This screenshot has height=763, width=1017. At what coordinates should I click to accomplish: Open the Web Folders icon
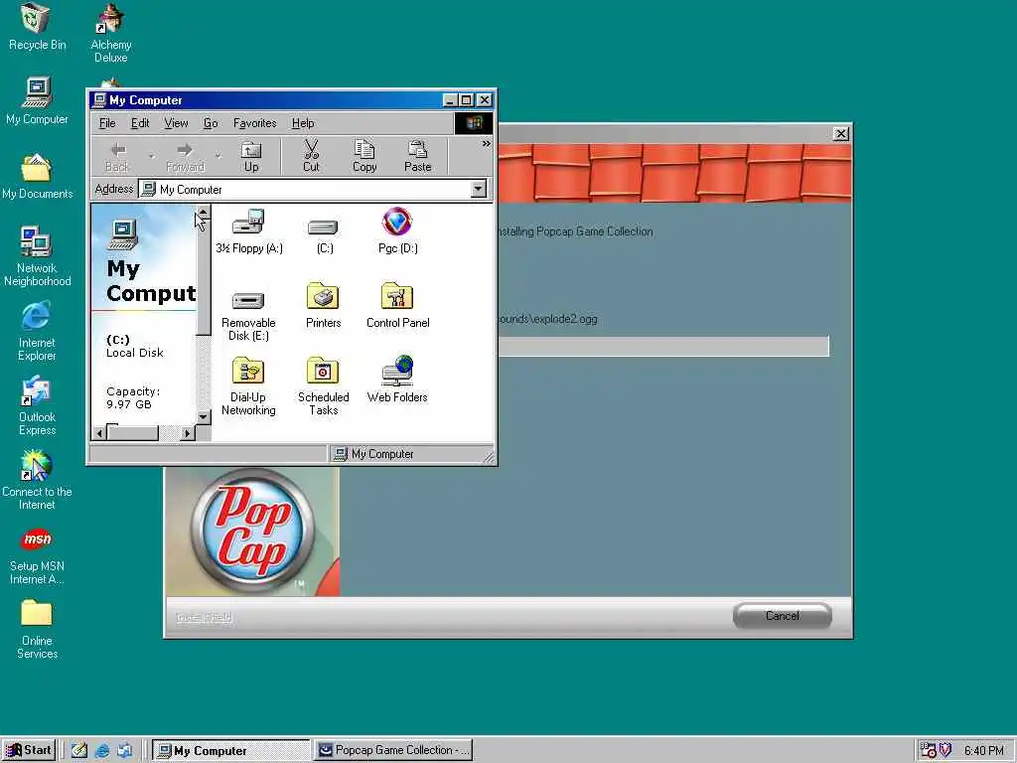click(397, 380)
